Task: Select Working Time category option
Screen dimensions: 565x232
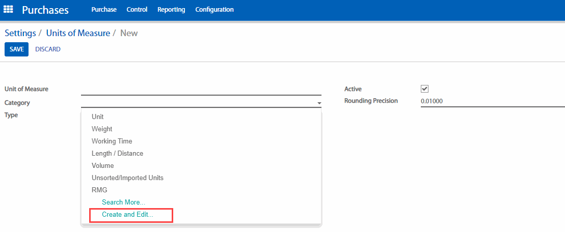Action: (x=112, y=141)
